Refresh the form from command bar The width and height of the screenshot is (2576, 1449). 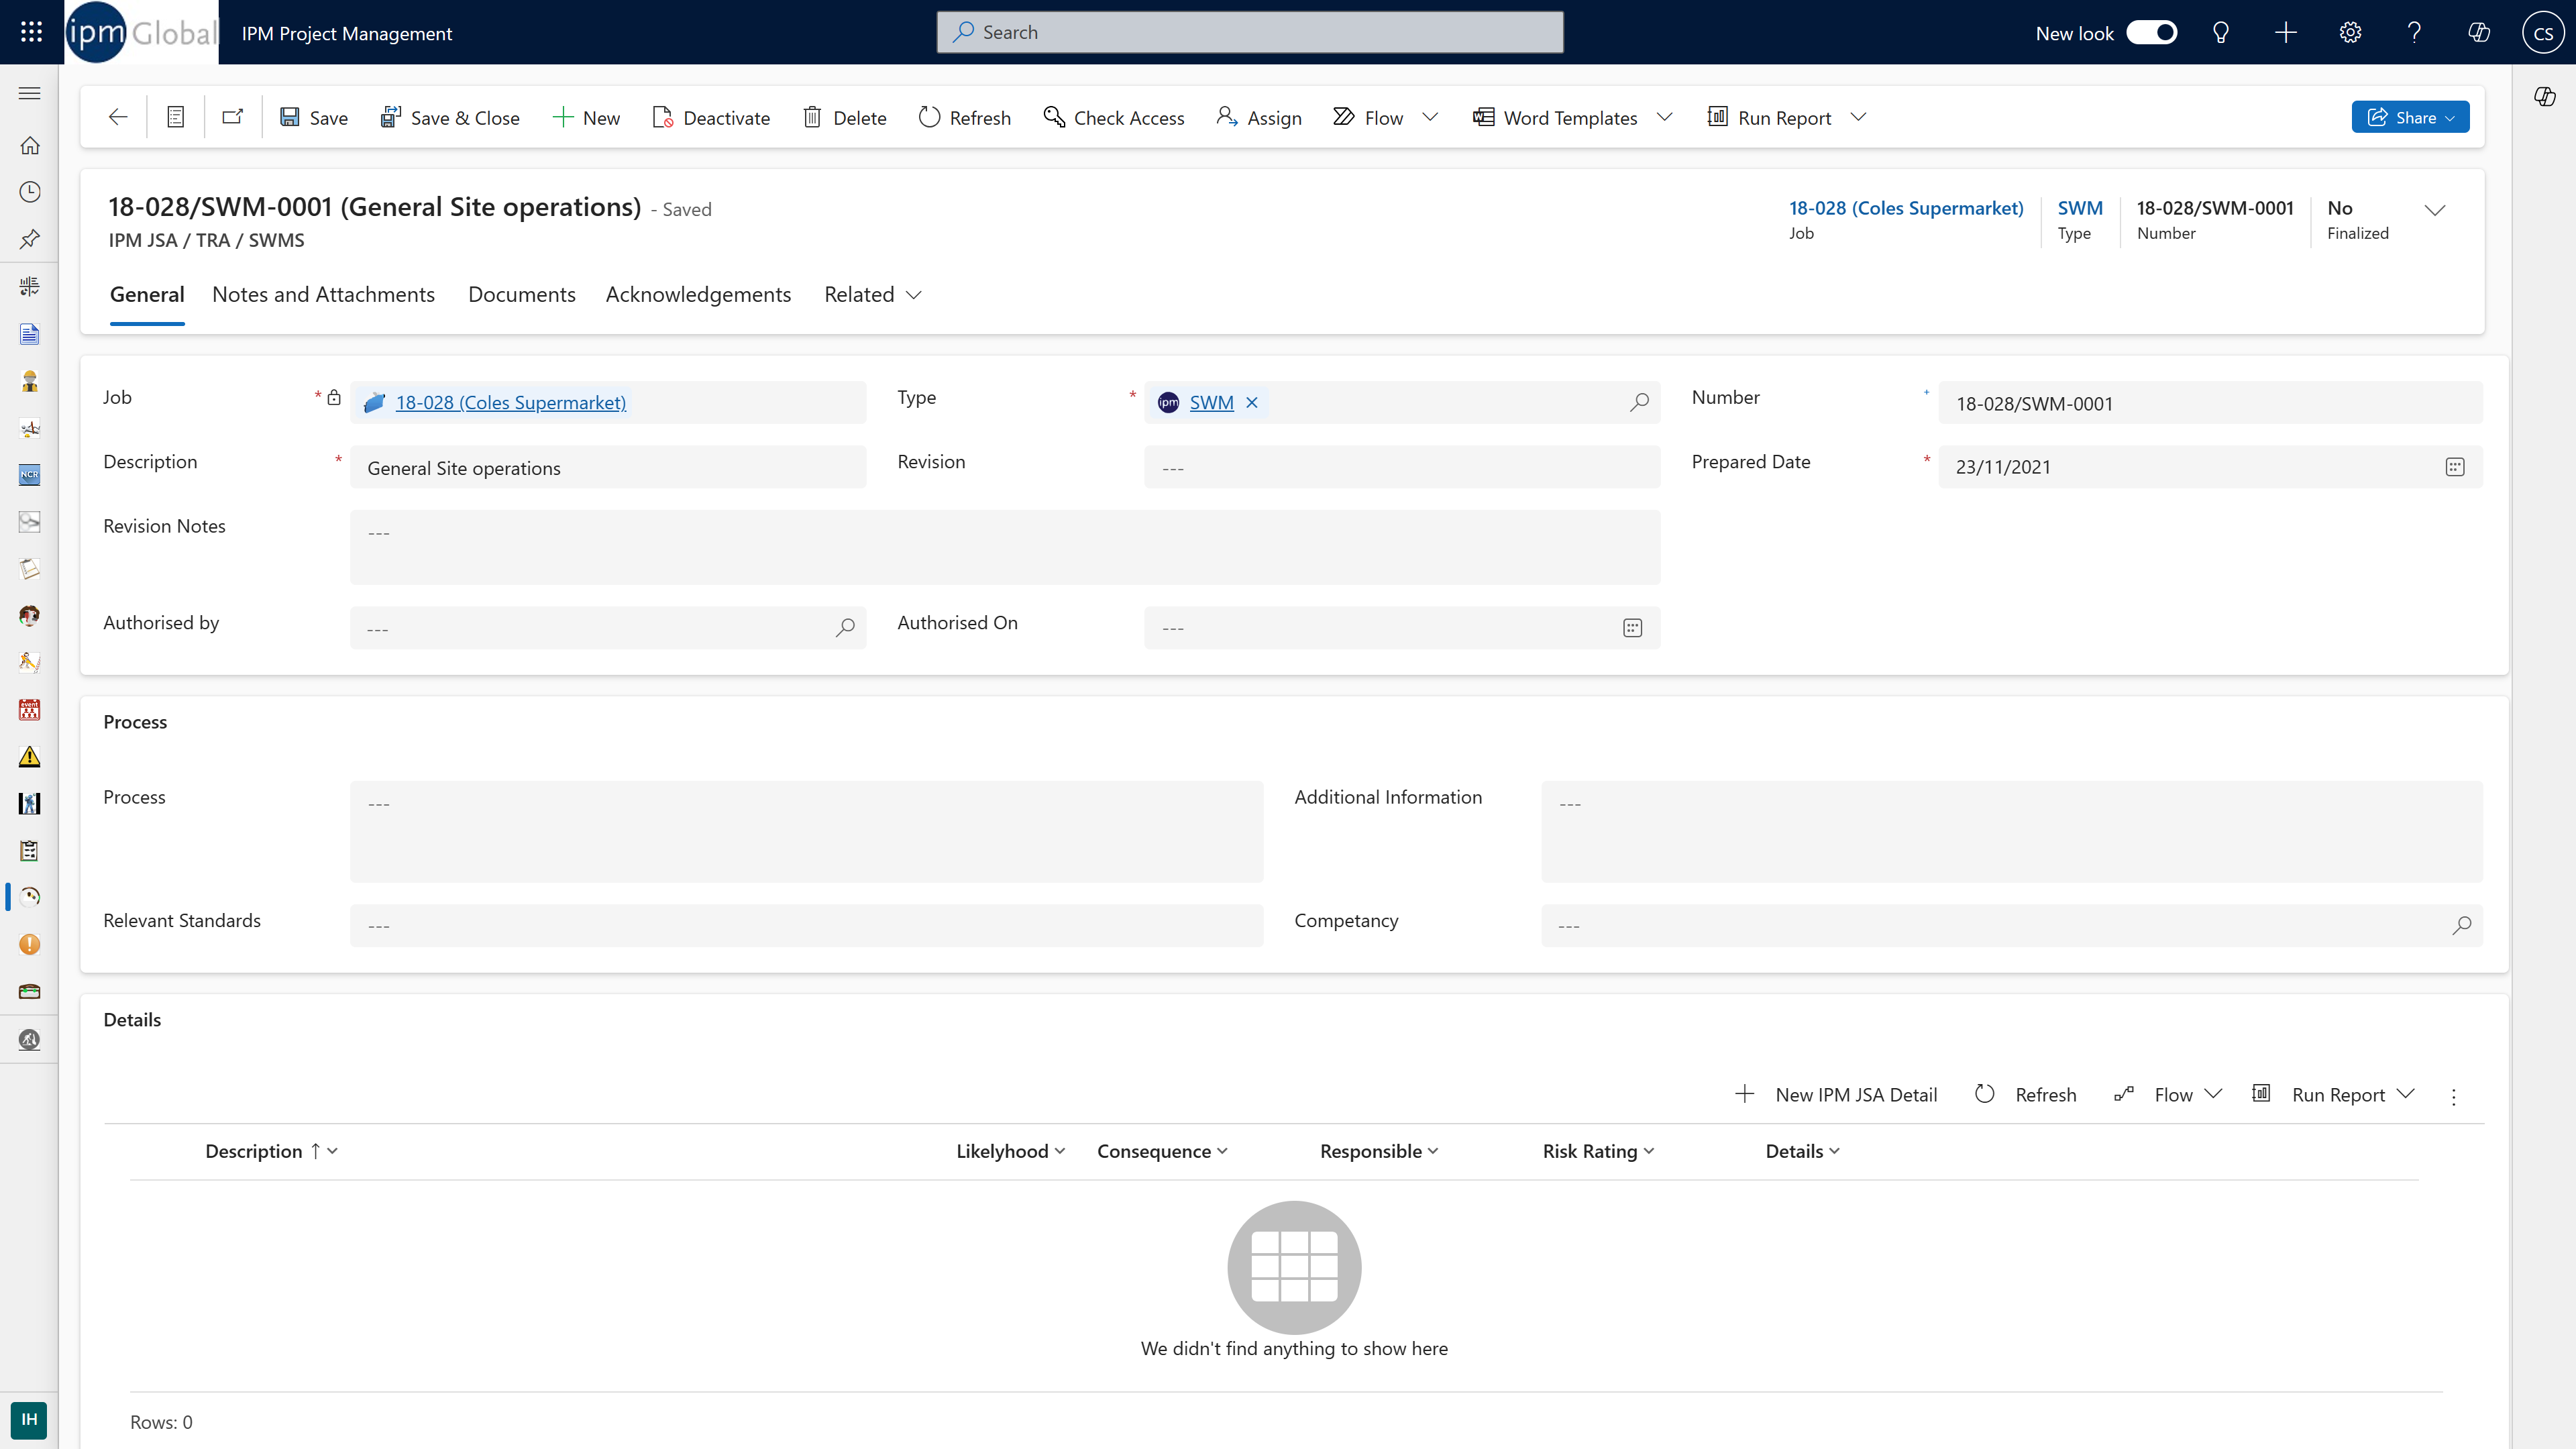965,117
